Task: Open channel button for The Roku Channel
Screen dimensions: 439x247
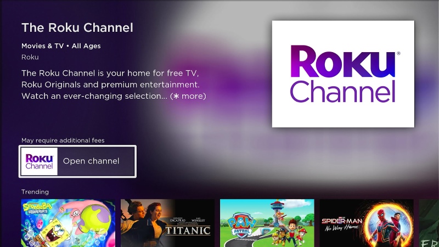Action: click(x=77, y=161)
